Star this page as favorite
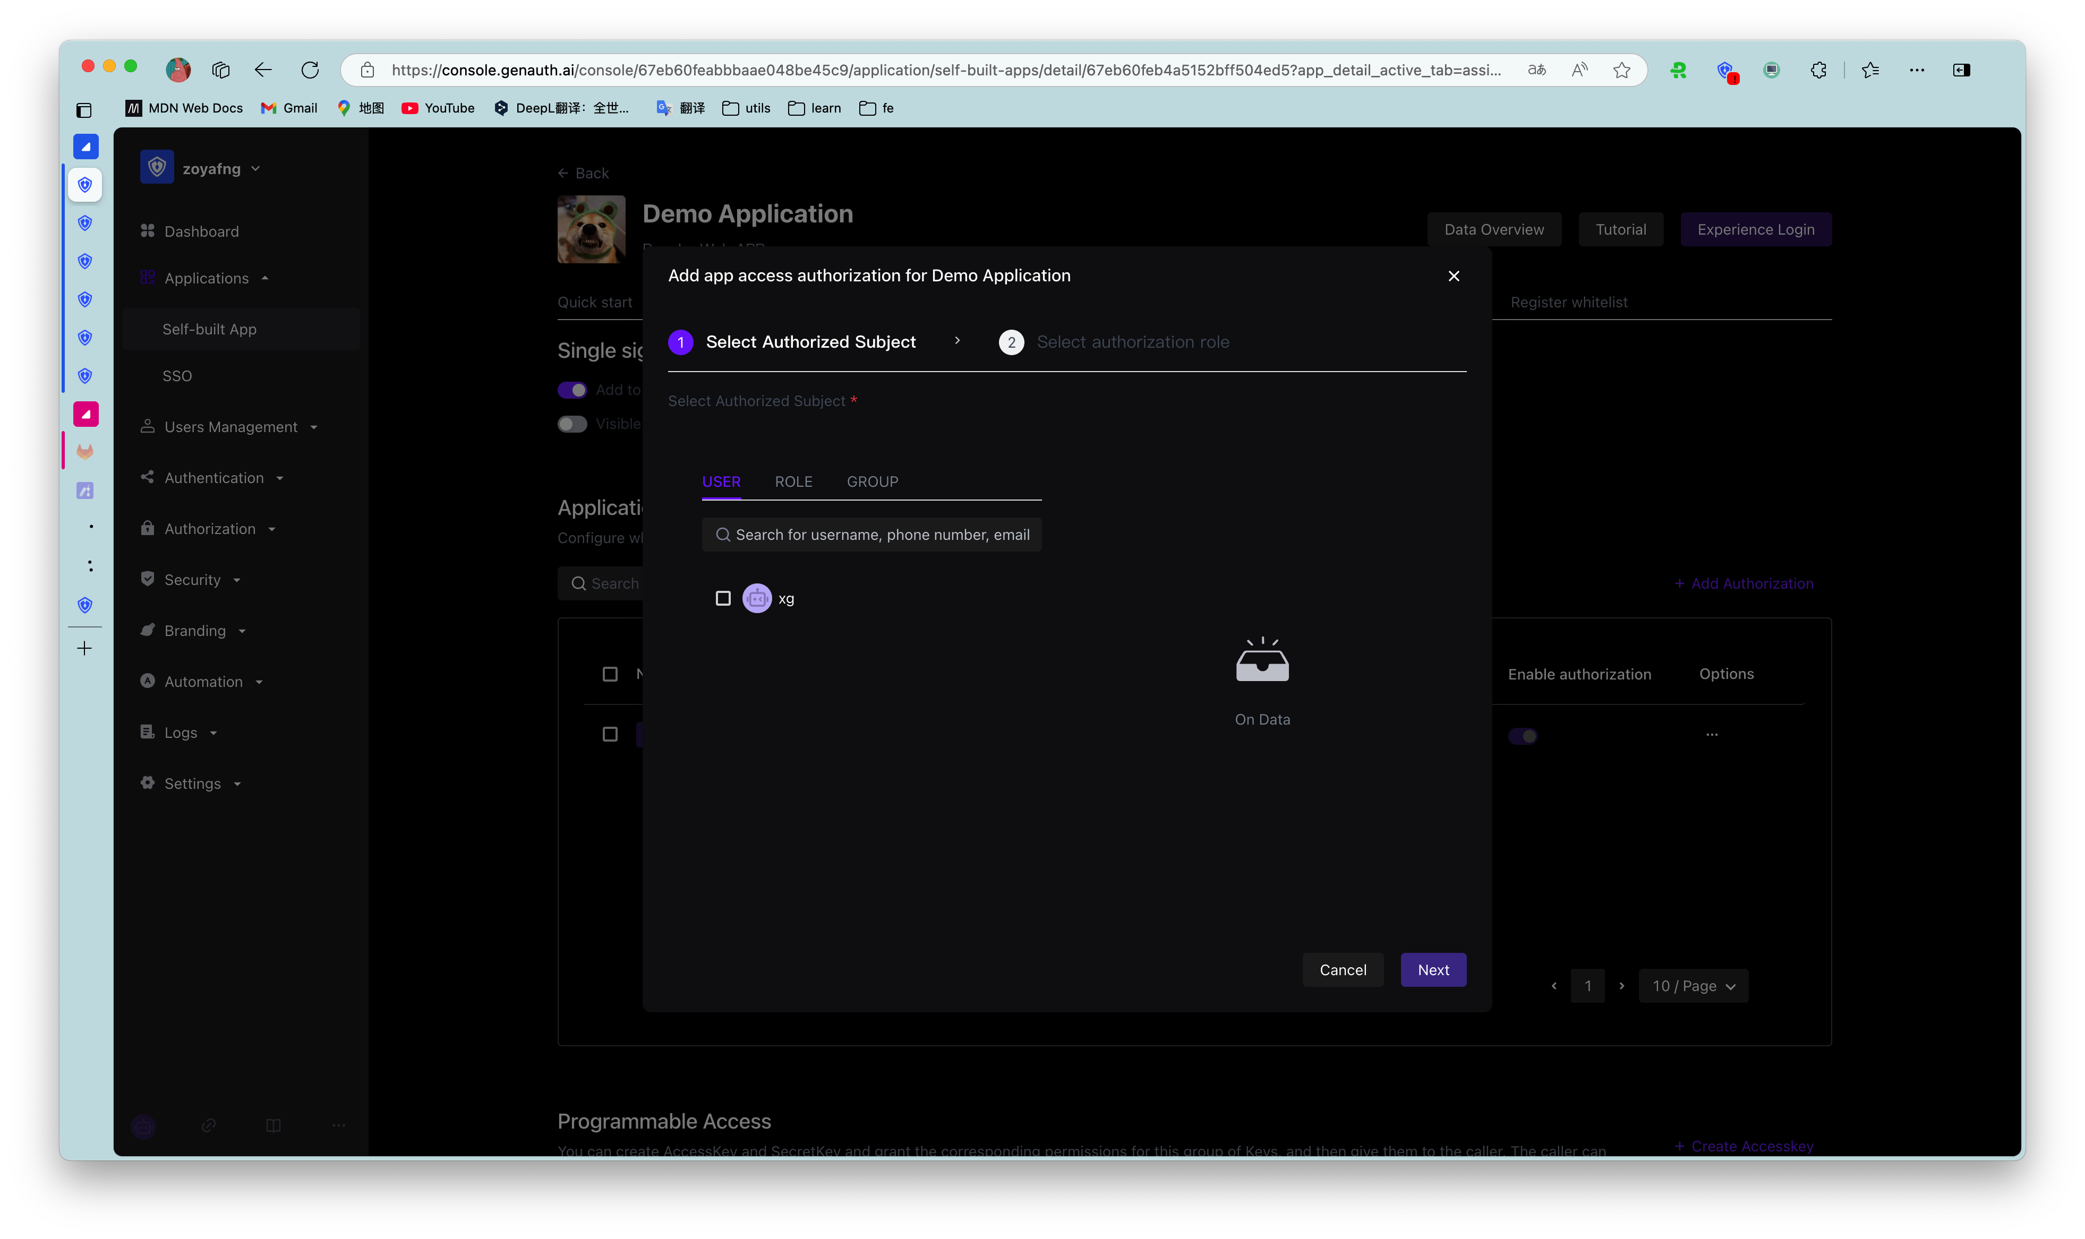 pos(1621,70)
